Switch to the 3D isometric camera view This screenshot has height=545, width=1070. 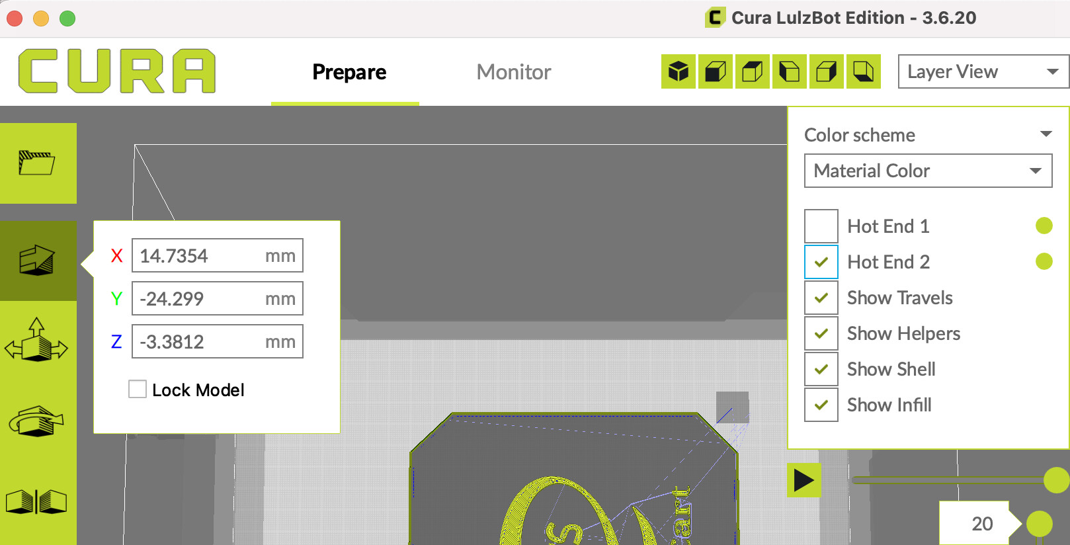tap(679, 71)
